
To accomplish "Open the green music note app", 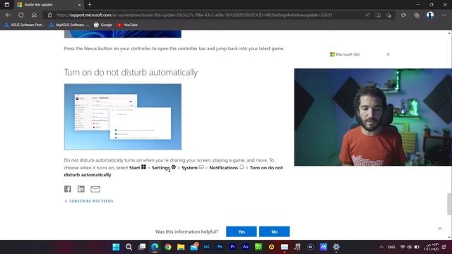I will 258,247.
